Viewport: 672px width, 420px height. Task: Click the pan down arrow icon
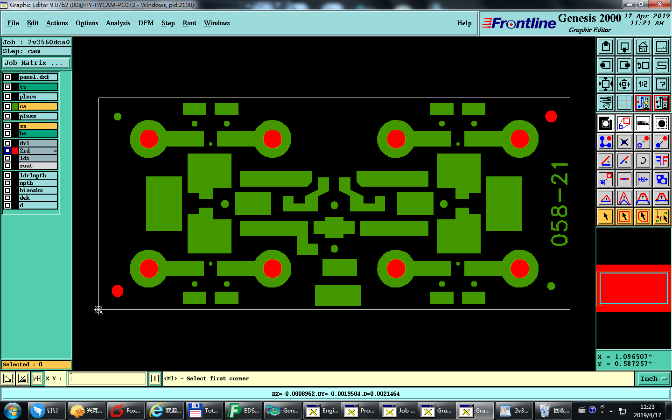click(x=624, y=47)
